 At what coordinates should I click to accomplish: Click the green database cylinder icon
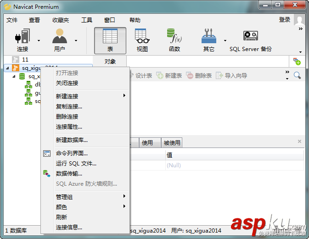pyautogui.click(x=22, y=76)
